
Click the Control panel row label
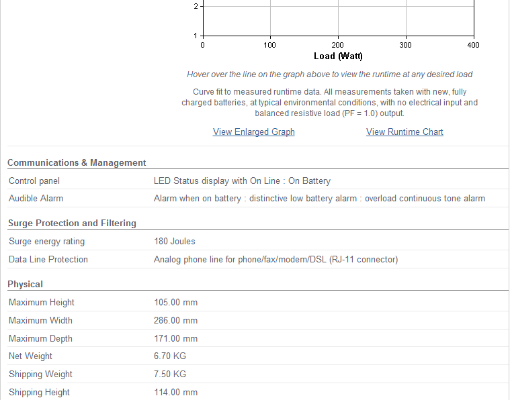click(x=34, y=181)
